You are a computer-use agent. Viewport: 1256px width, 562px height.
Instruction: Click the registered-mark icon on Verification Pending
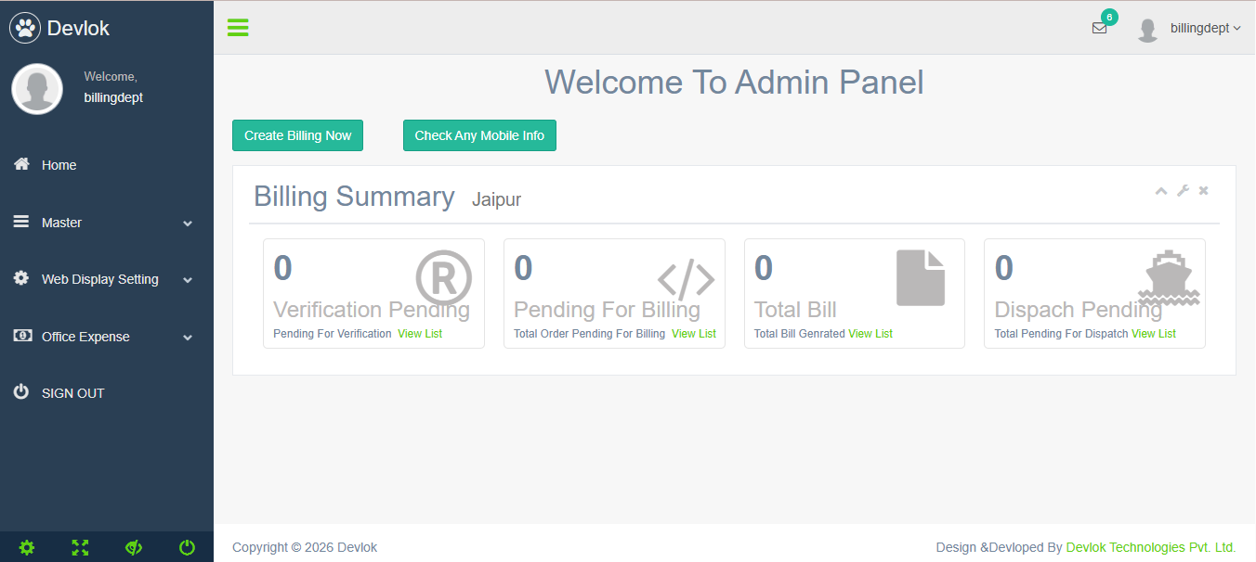point(444,278)
